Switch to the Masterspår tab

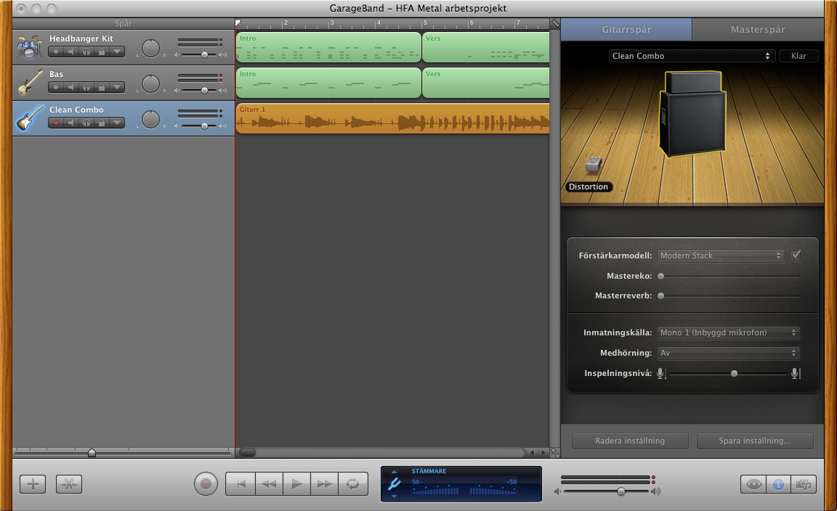coord(758,29)
